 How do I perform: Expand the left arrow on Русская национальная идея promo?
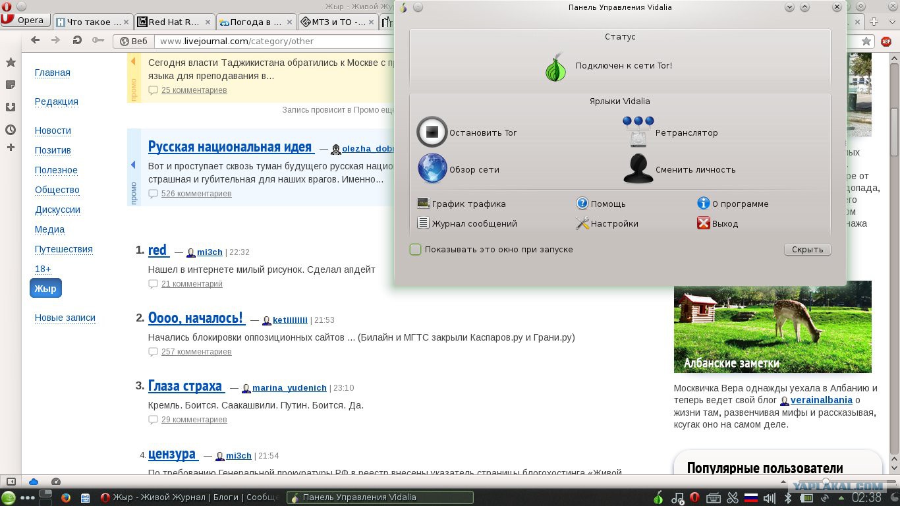(x=133, y=165)
